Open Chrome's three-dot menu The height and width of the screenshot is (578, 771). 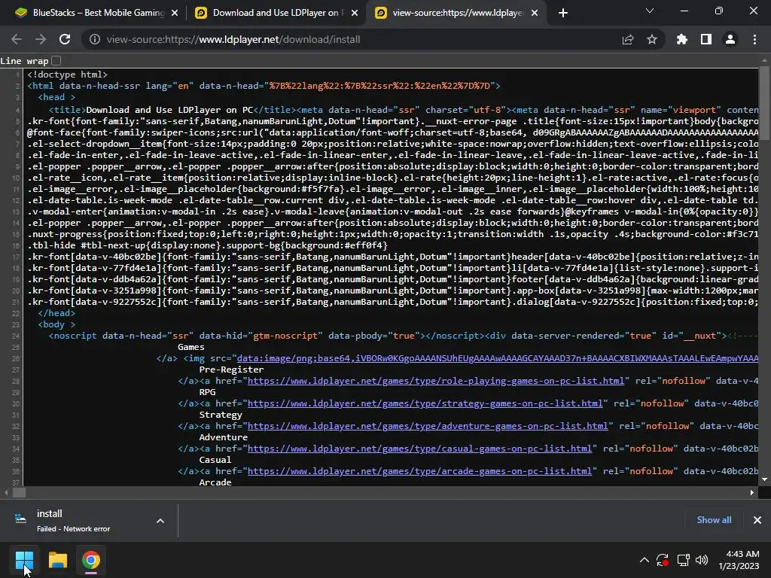click(x=754, y=39)
